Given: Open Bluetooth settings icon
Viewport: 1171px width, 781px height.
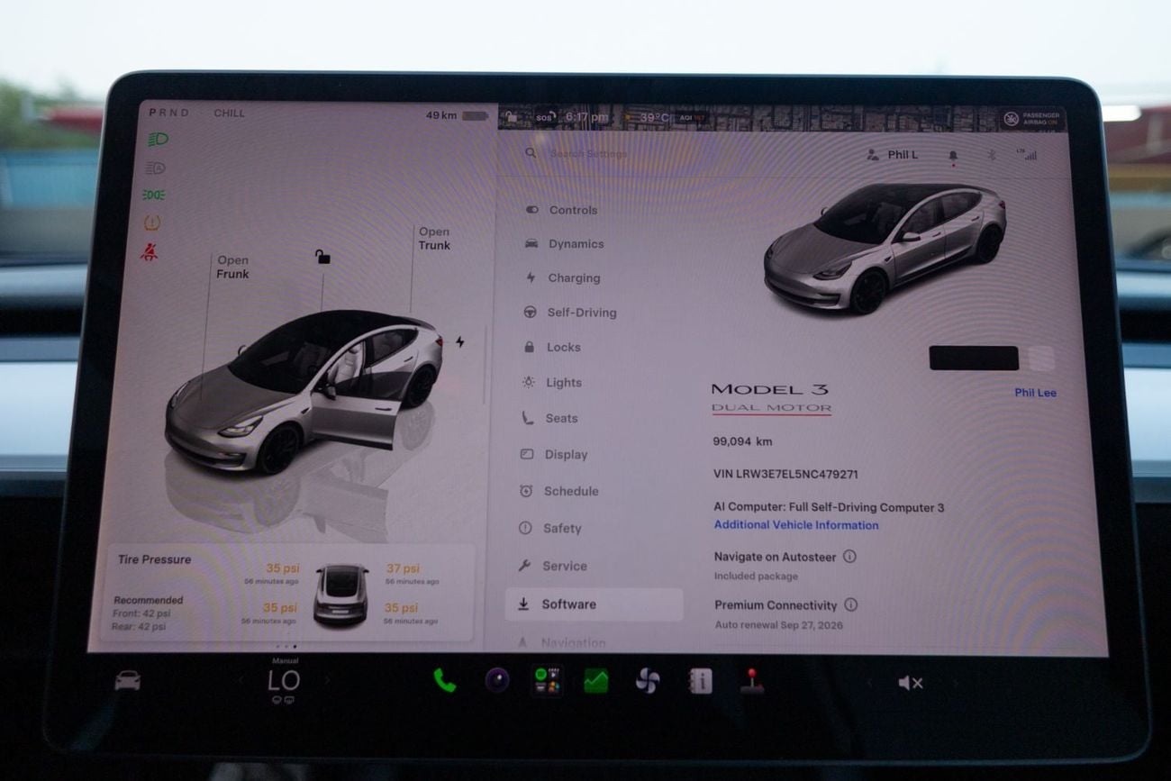Looking at the screenshot, I should (x=990, y=155).
